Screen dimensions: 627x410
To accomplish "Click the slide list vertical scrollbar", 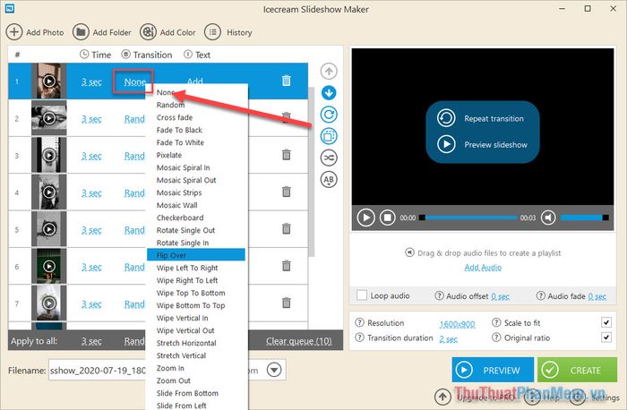I will 312,172.
